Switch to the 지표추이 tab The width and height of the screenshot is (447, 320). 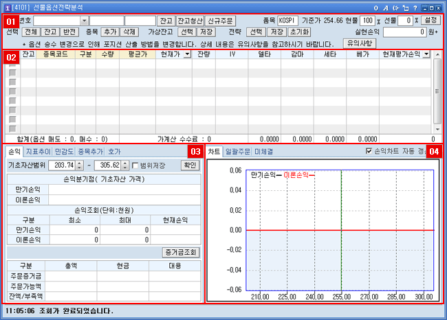tap(38, 151)
